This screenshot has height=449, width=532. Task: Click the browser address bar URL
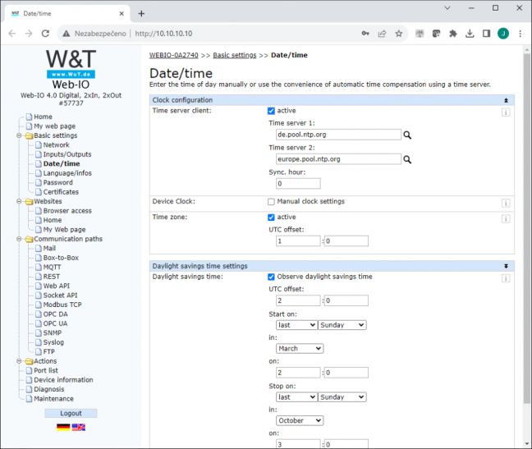pyautogui.click(x=163, y=34)
